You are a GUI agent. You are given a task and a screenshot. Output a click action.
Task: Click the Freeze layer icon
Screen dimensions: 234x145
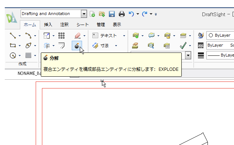(152, 36)
